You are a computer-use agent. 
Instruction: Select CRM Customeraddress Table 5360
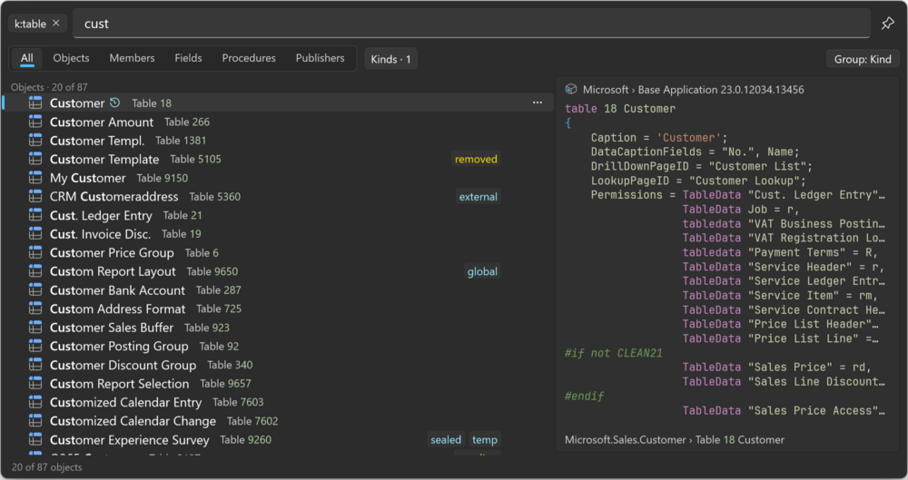[278, 196]
